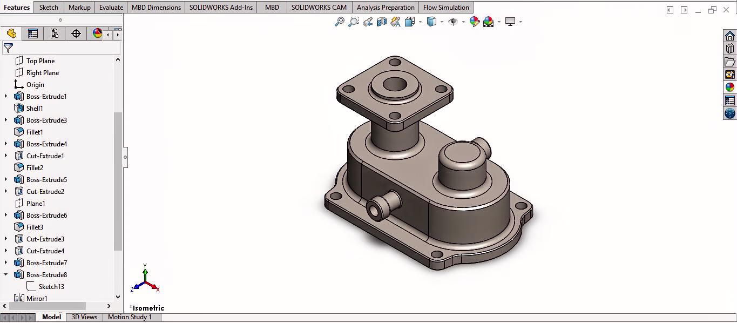Switch to the Motion Study 1 tab
Screen dimensions: 737x323
tap(130, 317)
